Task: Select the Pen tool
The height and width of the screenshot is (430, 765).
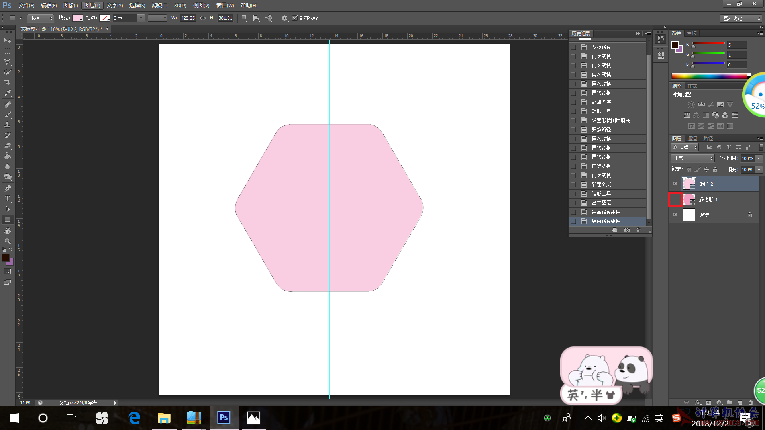Action: (x=8, y=188)
